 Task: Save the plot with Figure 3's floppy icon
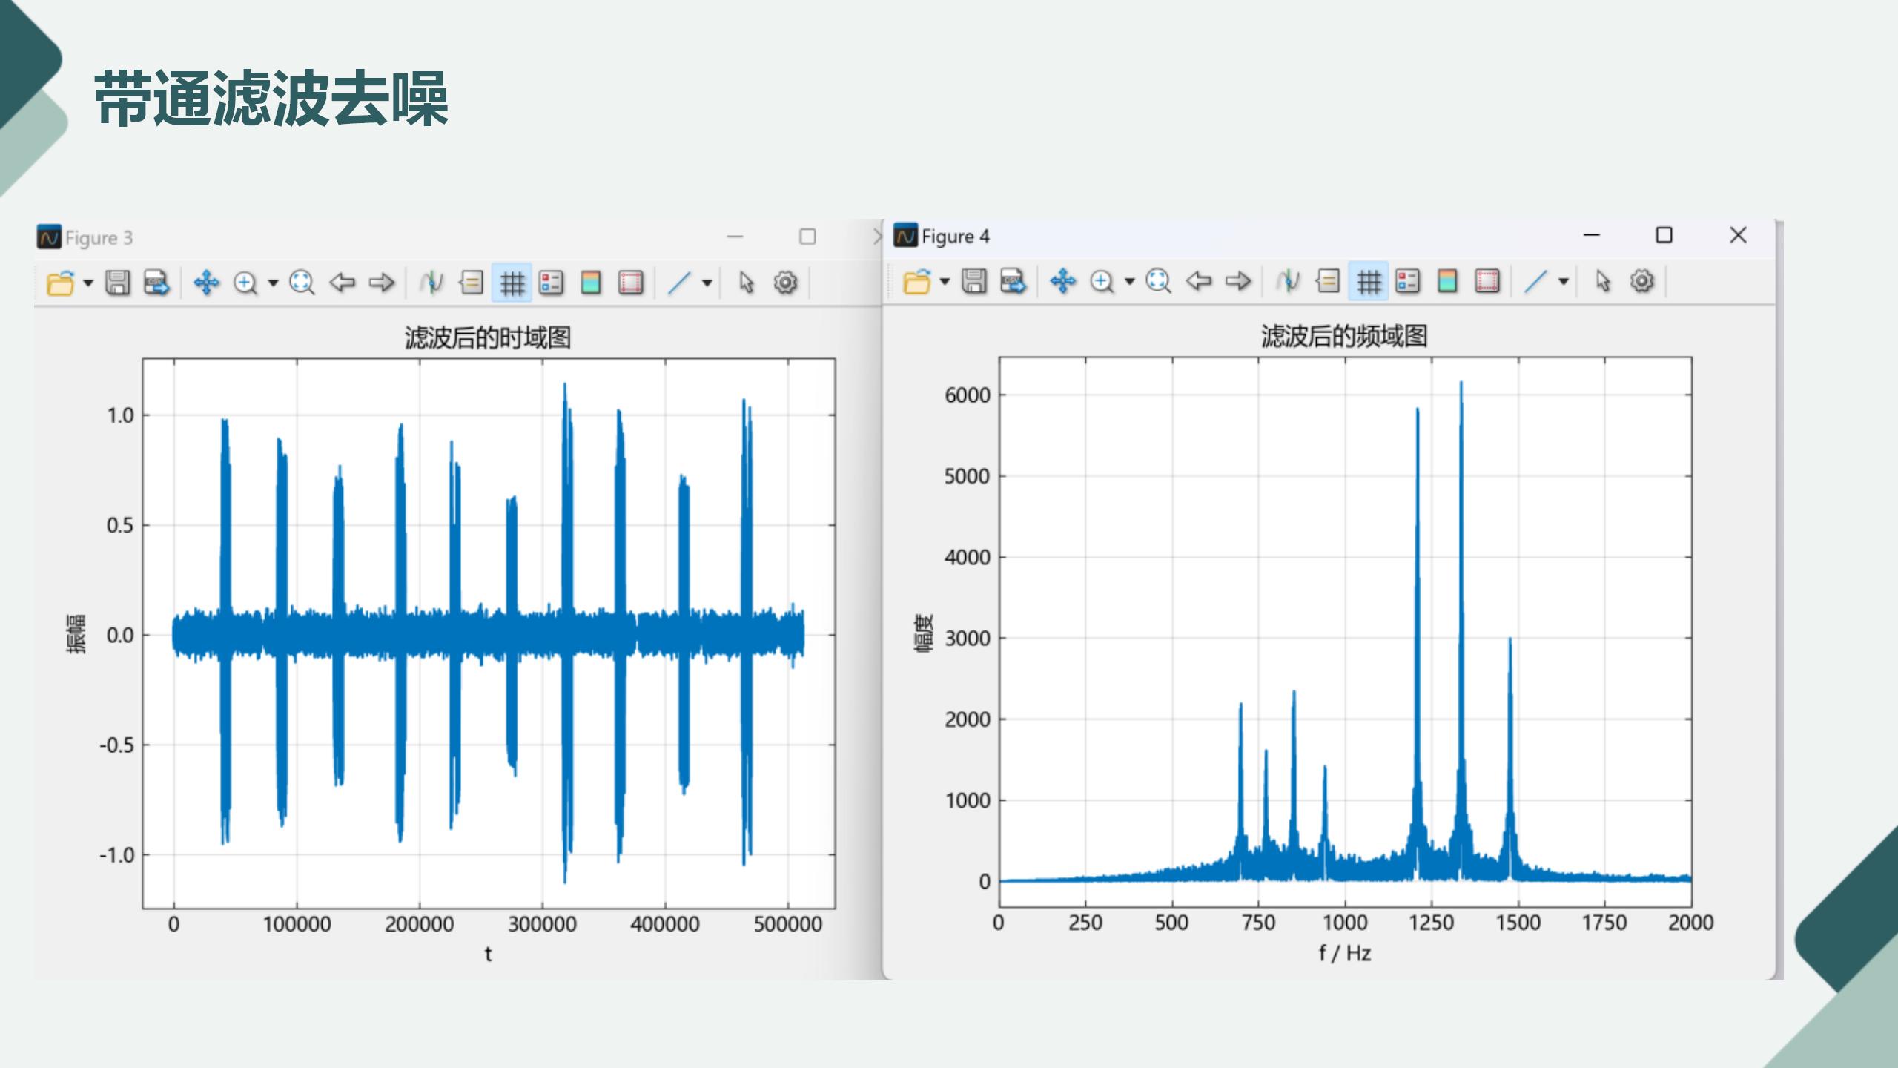point(117,283)
